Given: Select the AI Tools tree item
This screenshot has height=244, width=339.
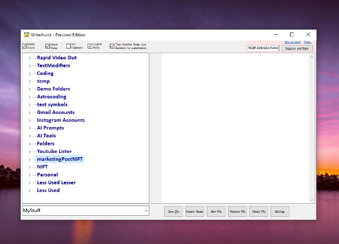Looking at the screenshot, I should (x=46, y=136).
